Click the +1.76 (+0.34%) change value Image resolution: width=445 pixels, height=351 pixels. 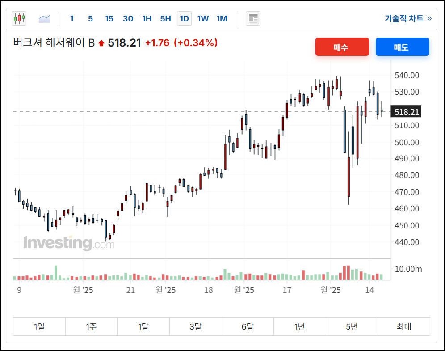(181, 43)
